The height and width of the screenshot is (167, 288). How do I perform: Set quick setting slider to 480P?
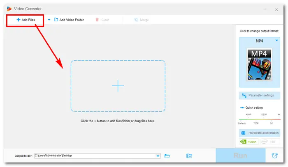pos(249,114)
